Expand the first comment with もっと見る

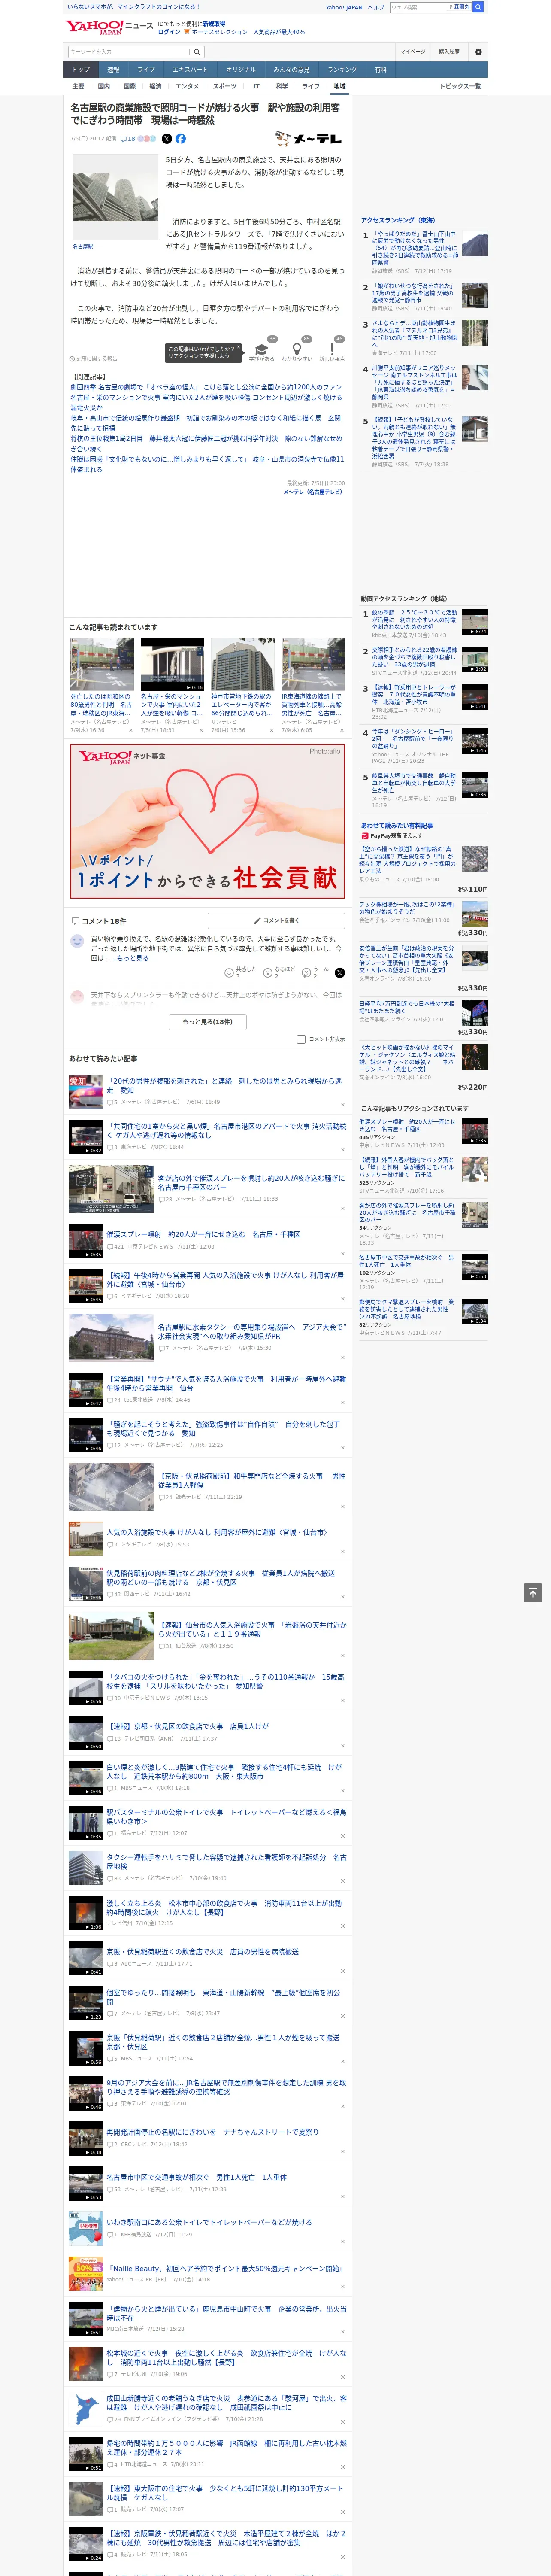(x=133, y=958)
